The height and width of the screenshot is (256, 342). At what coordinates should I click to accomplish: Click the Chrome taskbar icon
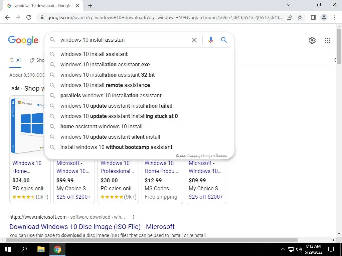point(57,249)
